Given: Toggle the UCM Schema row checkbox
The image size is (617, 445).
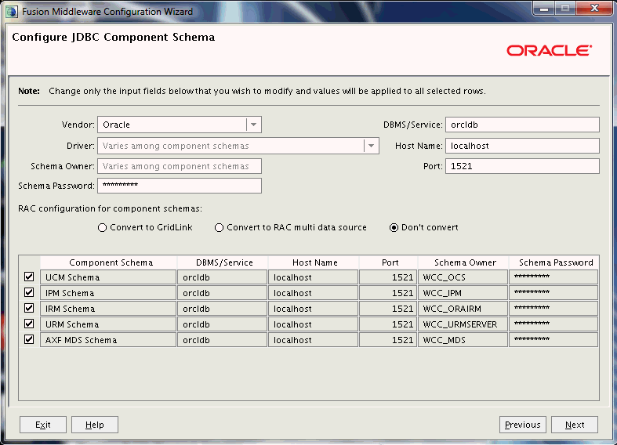Looking at the screenshot, I should [x=29, y=277].
